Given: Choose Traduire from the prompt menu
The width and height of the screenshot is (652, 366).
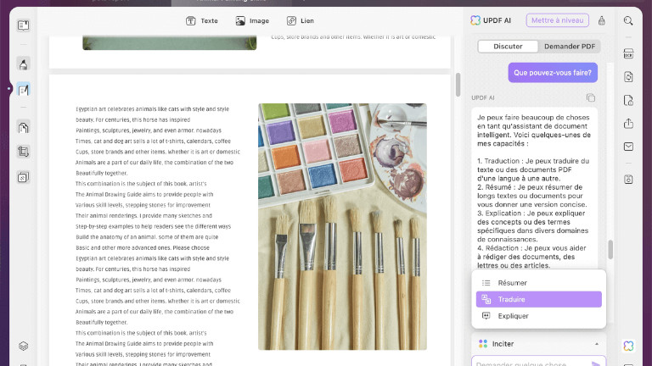Looking at the screenshot, I should [539, 299].
